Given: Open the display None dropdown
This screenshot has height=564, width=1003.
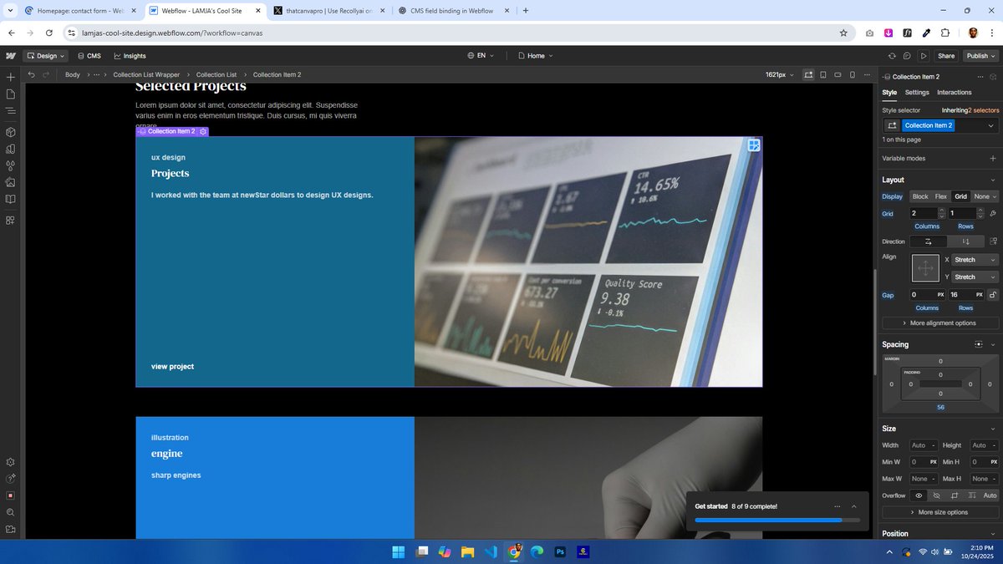Looking at the screenshot, I should (985, 196).
